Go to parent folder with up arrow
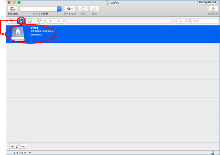 [x=181, y=21]
